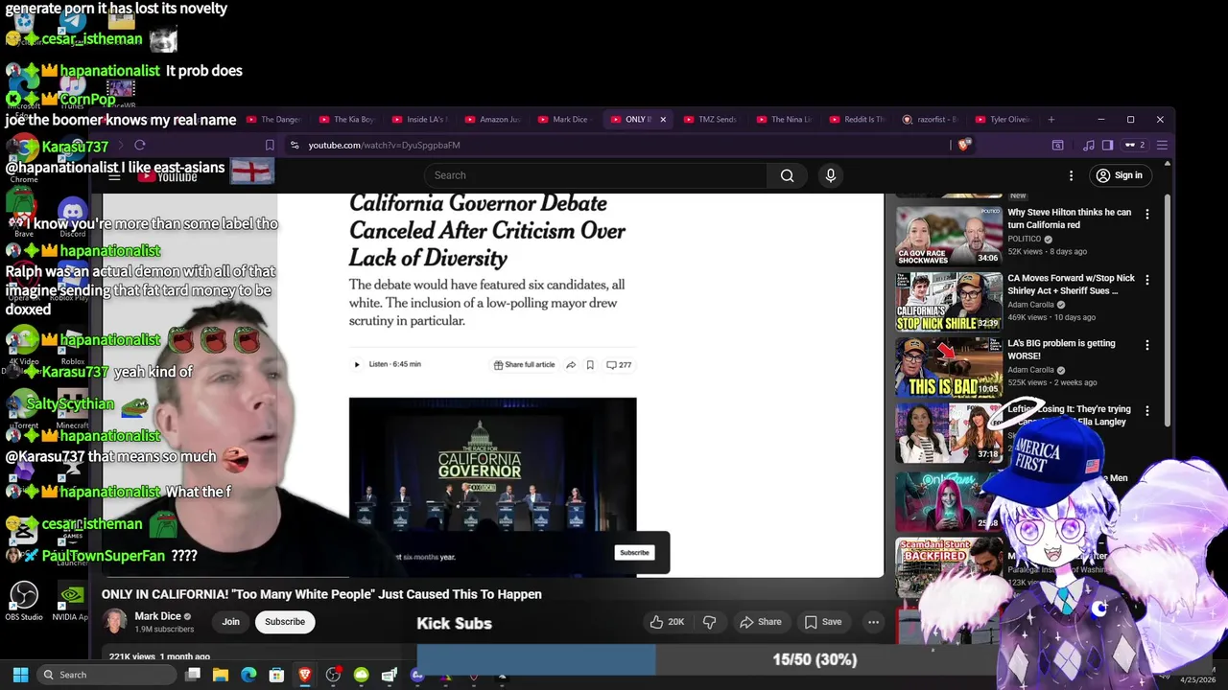Switch to the 'TMZ Sends' tab
This screenshot has width=1228, height=690.
click(711, 120)
